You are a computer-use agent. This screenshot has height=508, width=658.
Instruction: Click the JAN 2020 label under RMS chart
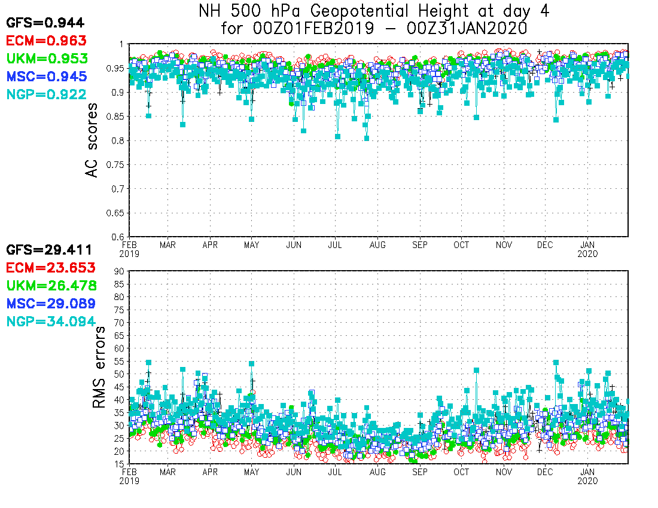click(x=587, y=476)
